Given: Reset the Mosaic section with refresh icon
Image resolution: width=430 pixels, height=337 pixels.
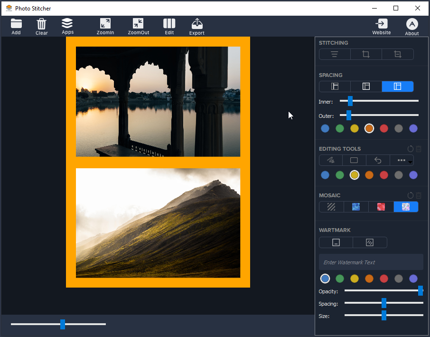Looking at the screenshot, I should (x=411, y=195).
